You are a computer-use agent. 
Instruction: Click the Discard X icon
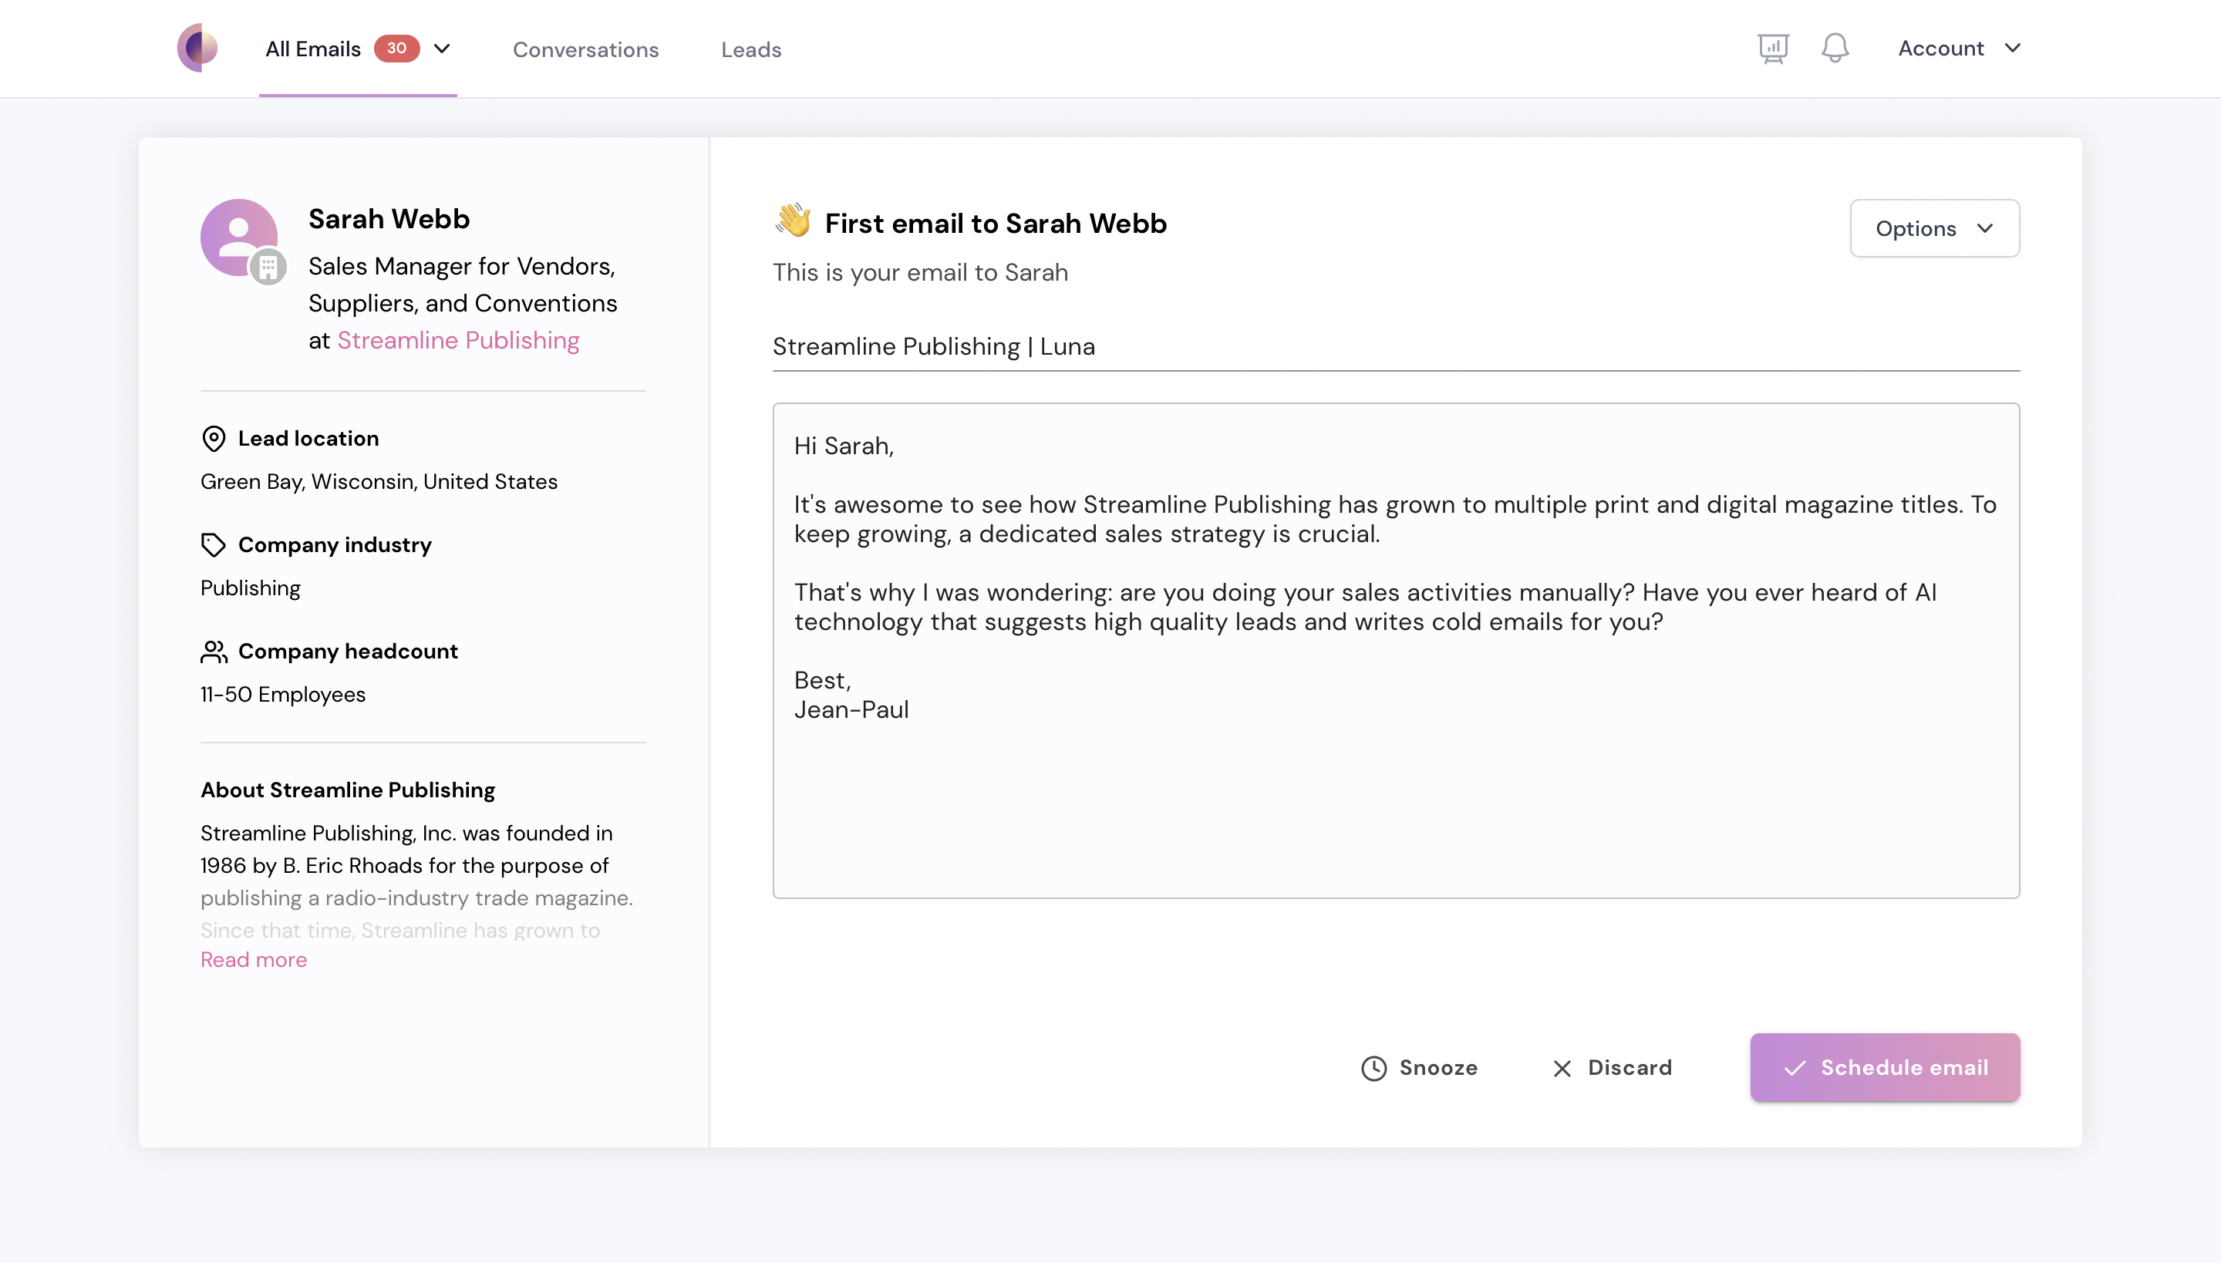click(1562, 1068)
